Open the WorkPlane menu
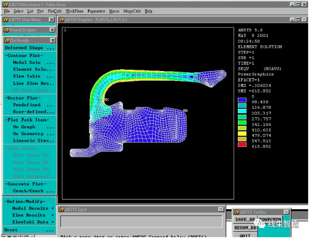 click(75, 11)
